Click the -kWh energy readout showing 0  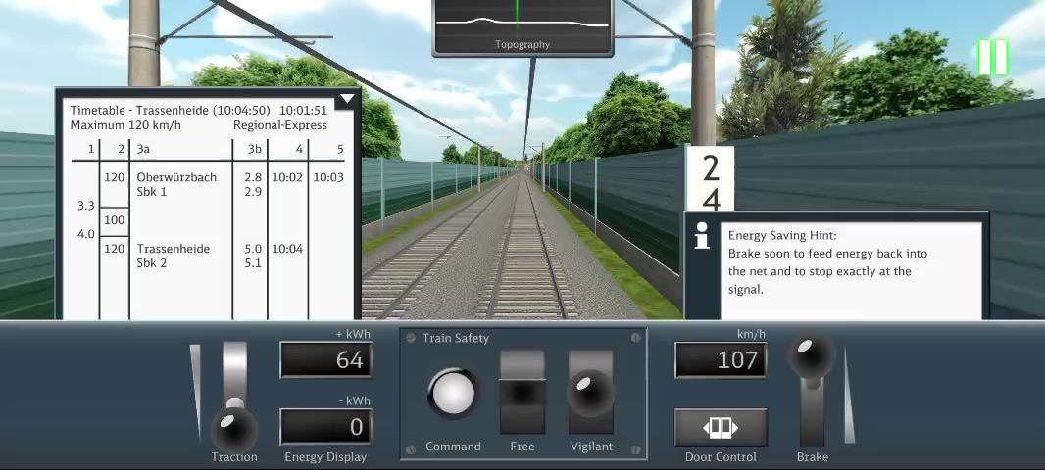click(x=325, y=427)
